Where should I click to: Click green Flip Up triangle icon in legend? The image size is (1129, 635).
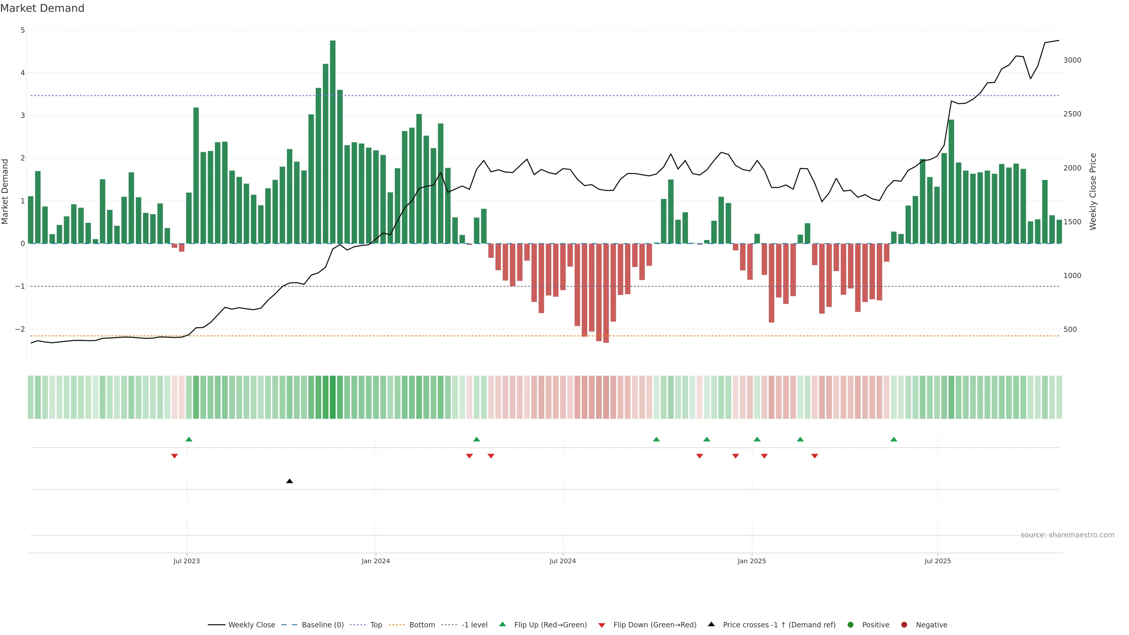[503, 624]
